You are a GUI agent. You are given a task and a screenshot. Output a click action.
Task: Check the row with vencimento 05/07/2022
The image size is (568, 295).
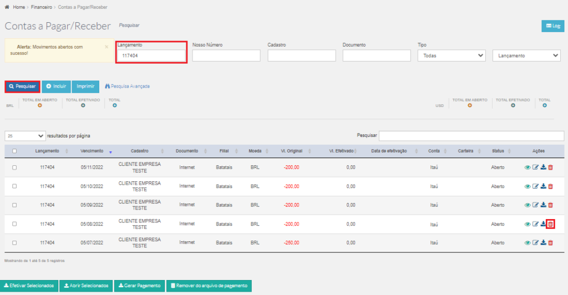[14, 243]
